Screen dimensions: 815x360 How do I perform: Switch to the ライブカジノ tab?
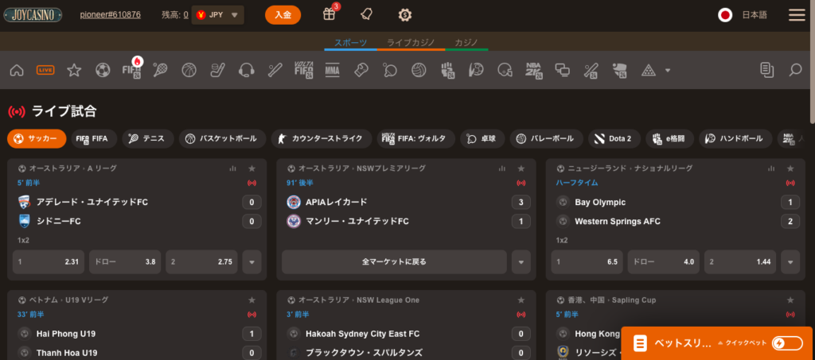[x=411, y=43]
